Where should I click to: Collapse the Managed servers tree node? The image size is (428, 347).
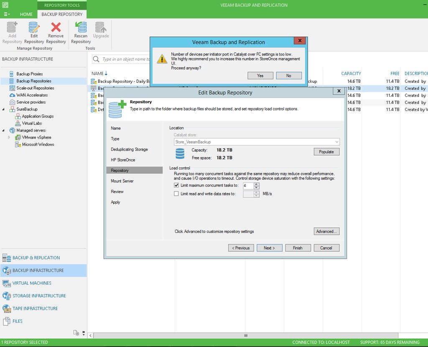[3, 130]
